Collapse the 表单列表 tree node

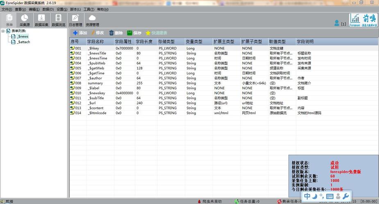coord(3,31)
